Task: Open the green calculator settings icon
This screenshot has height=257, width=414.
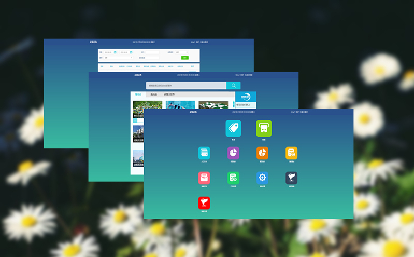Action: 233,178
